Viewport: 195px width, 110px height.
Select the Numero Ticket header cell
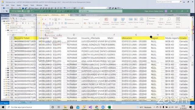(26, 38)
